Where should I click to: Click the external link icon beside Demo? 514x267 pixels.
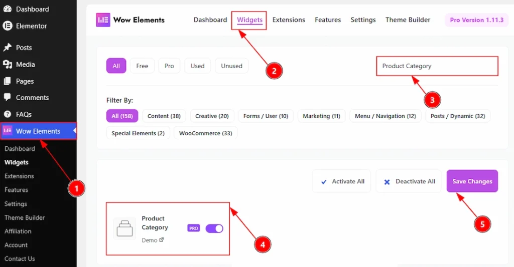tap(161, 240)
